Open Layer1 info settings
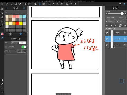 [125, 45]
